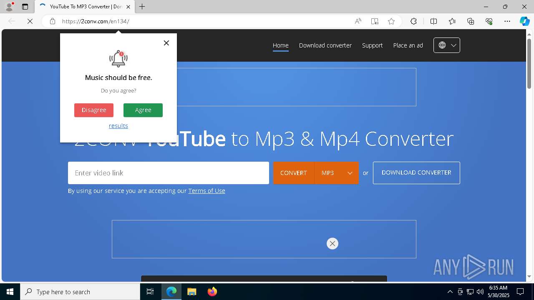Focus the Enter video link field
The width and height of the screenshot is (534, 300).
click(169, 173)
